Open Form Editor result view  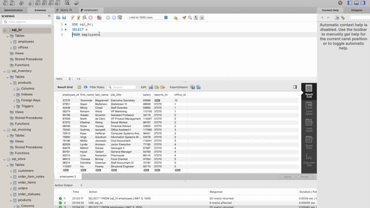pyautogui.click(x=309, y=108)
